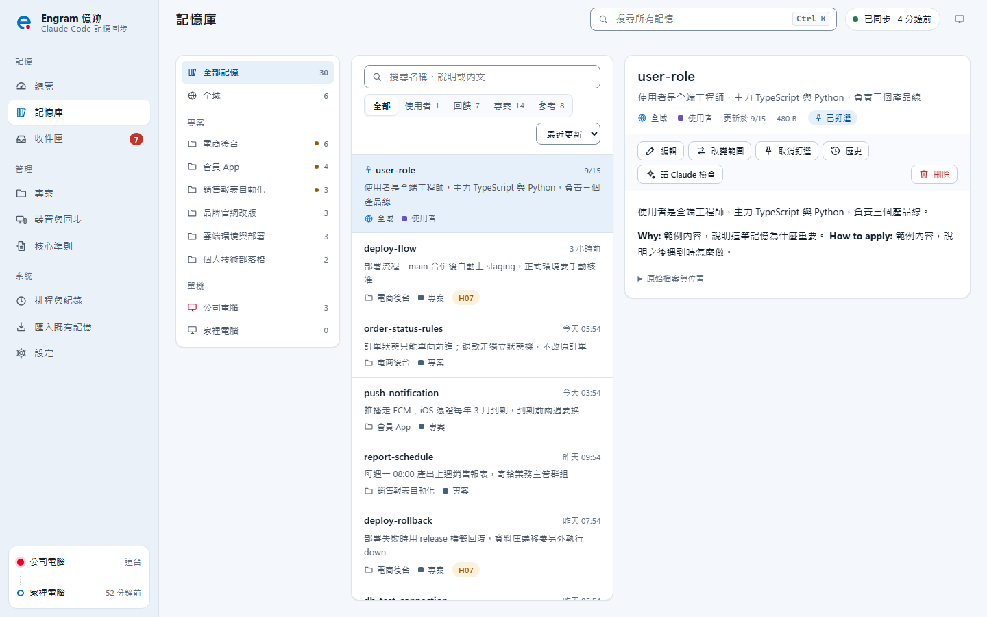Unpin memory with 取消釘選
987x617 pixels.
787,151
